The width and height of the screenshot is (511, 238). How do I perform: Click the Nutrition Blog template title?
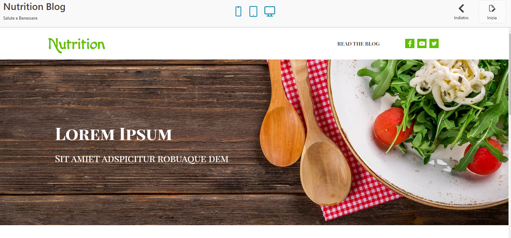[35, 7]
